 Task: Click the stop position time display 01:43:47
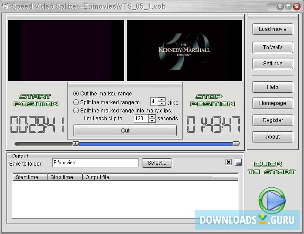click(x=213, y=125)
